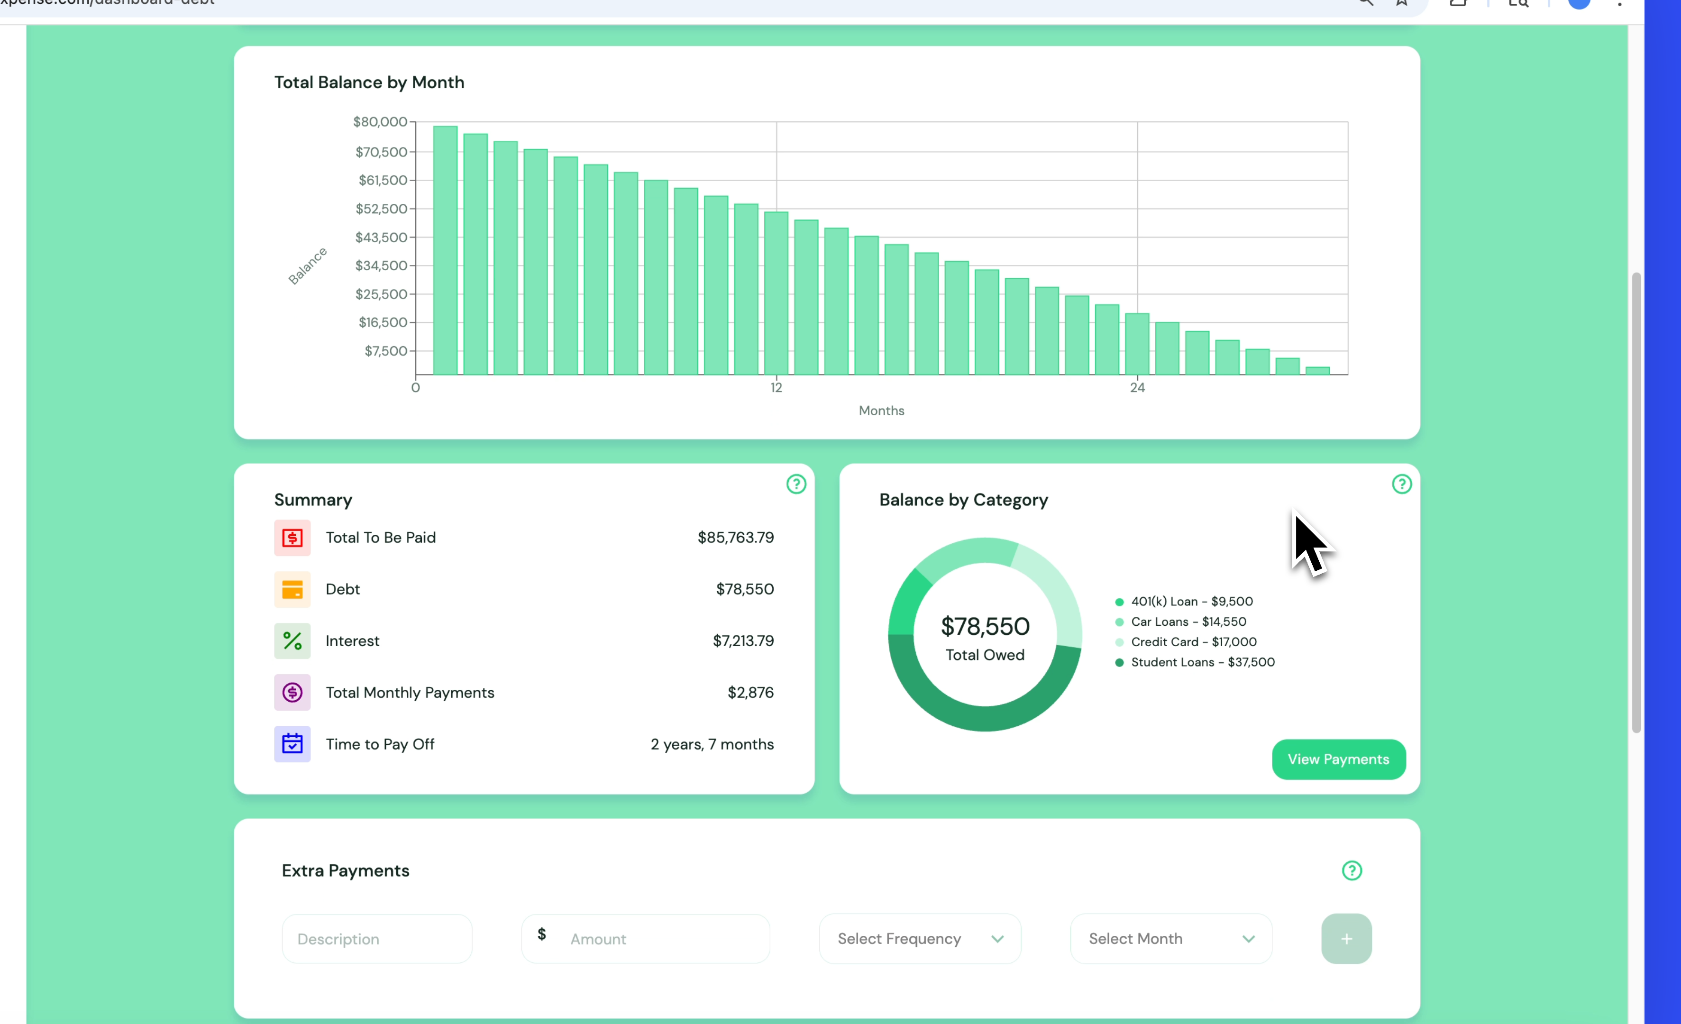This screenshot has width=1681, height=1024.
Task: Open the Extra Payments help icon
Action: point(1353,871)
